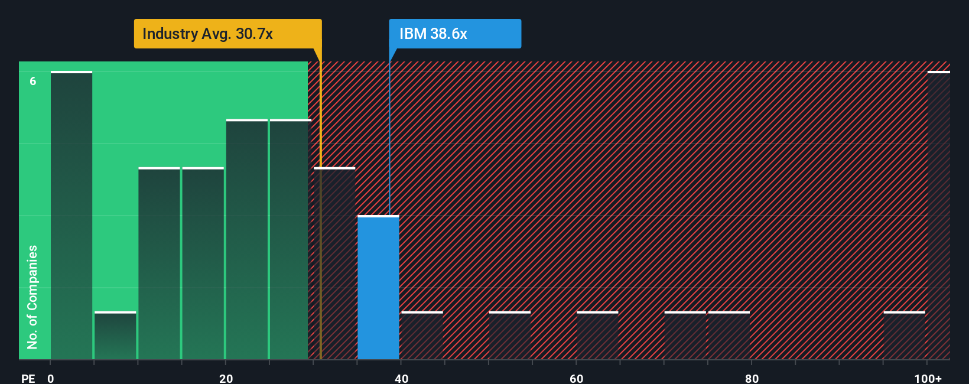The width and height of the screenshot is (969, 384).
Task: Click the 100+ PE bar at far right
Action: point(939,216)
